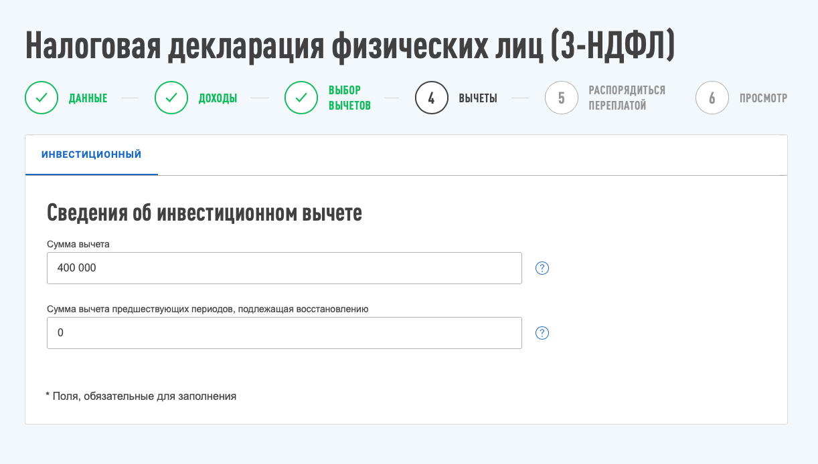Click the label Сумма вычета предшествующих периодов
Image resolution: width=818 pixels, height=464 pixels.
coord(208,309)
